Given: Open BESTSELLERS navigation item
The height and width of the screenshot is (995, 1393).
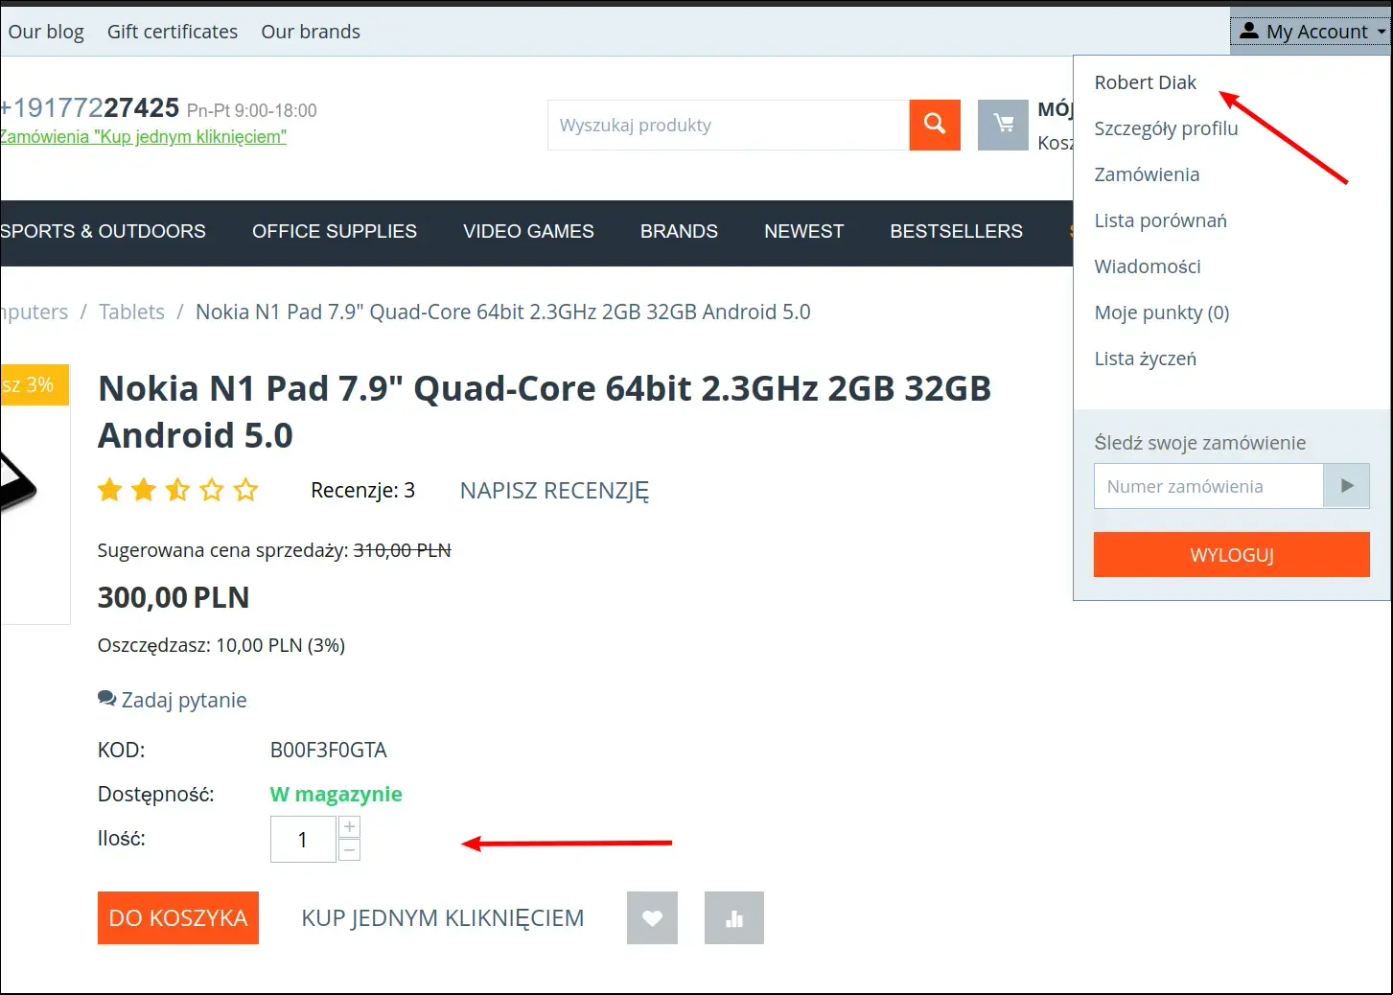Looking at the screenshot, I should pyautogui.click(x=957, y=231).
